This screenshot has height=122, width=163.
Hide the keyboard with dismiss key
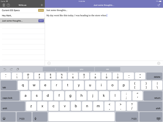(x=151, y=117)
